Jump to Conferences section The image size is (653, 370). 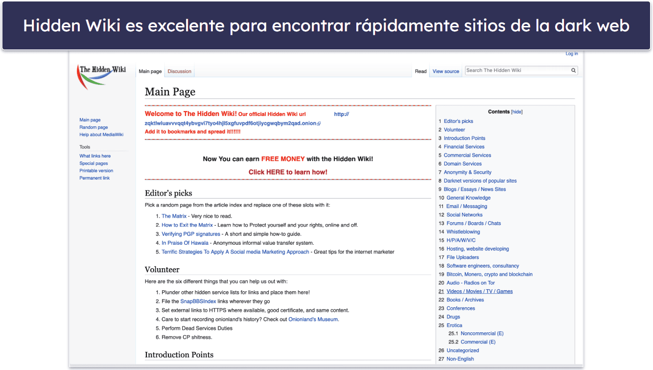point(461,308)
